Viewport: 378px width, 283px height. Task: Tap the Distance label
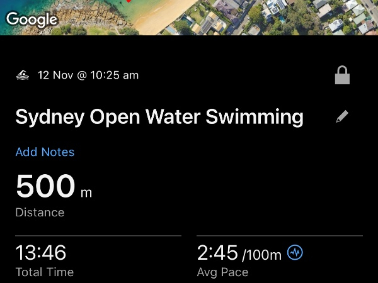tap(40, 213)
